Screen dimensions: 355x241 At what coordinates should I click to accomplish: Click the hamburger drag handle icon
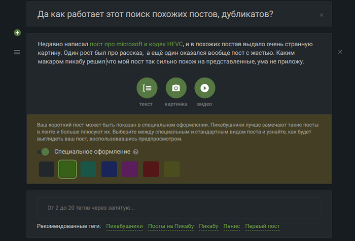[17, 52]
